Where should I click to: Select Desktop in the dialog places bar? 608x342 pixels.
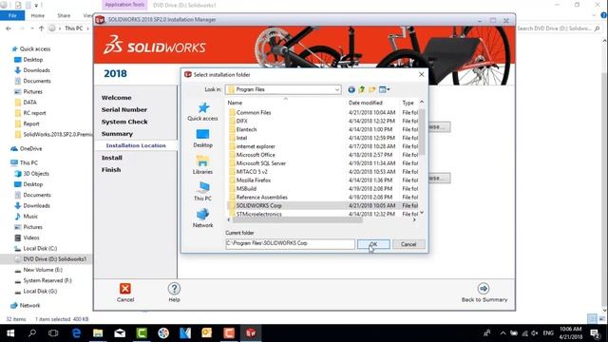(202, 138)
